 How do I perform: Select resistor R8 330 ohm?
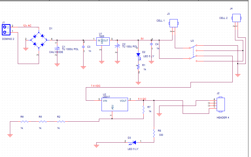pos(154,133)
